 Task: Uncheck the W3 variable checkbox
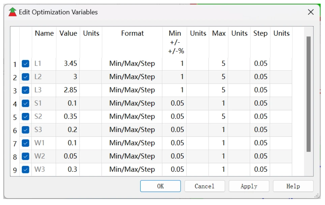coord(25,170)
